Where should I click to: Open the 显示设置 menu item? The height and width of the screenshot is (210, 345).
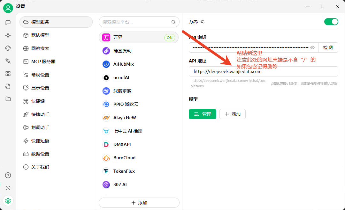(56, 88)
